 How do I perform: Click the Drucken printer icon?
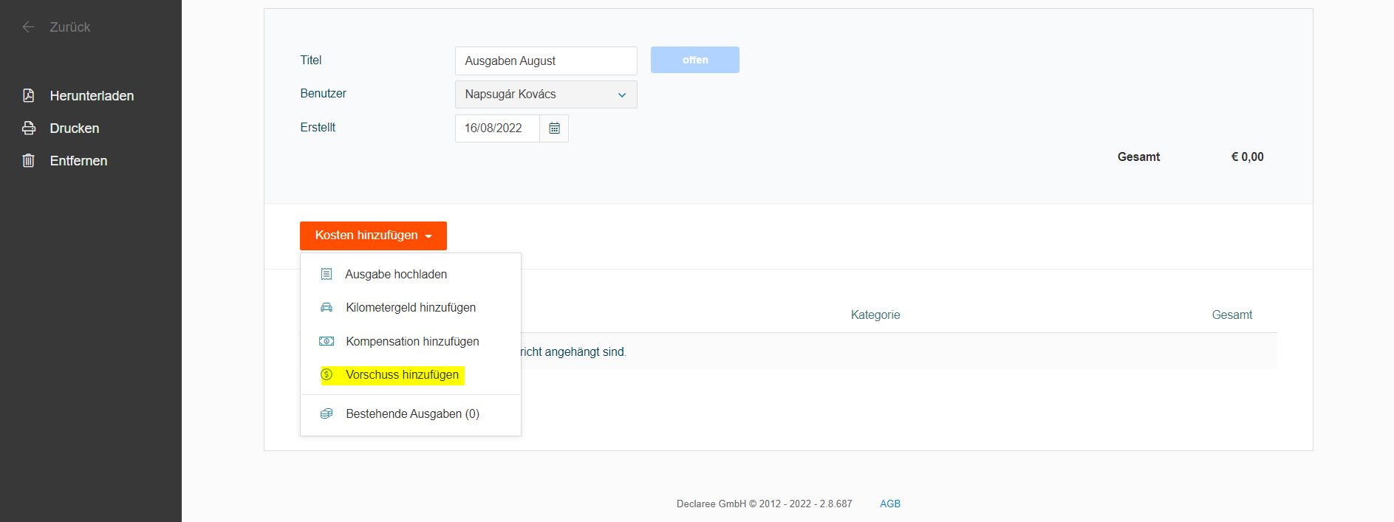click(x=29, y=128)
